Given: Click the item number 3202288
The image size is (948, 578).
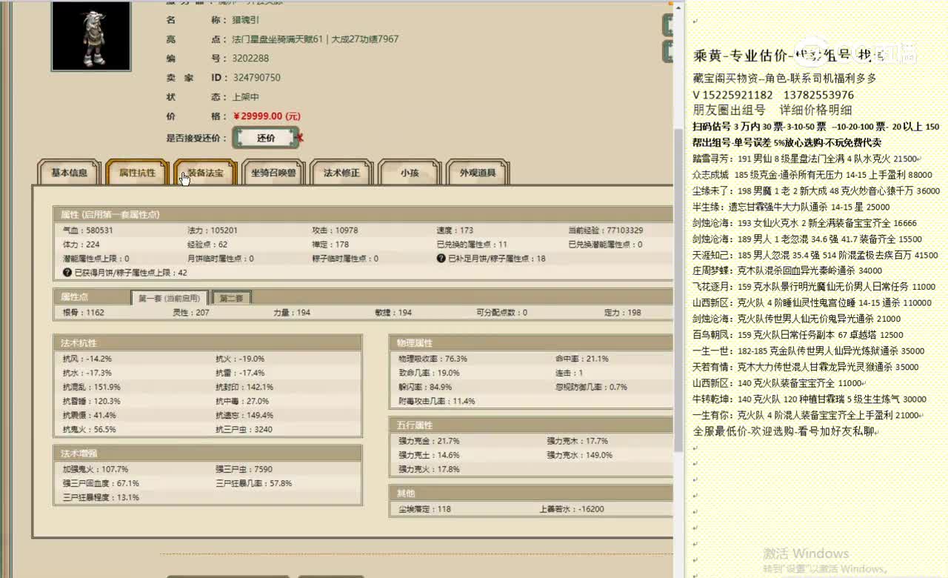Looking at the screenshot, I should tap(250, 58).
